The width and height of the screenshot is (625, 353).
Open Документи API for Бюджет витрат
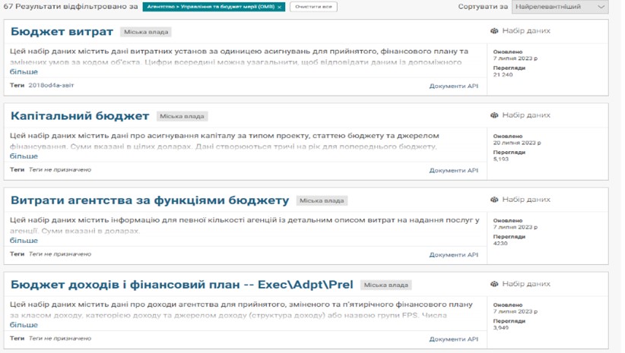click(x=454, y=86)
